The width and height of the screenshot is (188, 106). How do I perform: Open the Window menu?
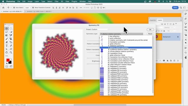tap(83, 1)
